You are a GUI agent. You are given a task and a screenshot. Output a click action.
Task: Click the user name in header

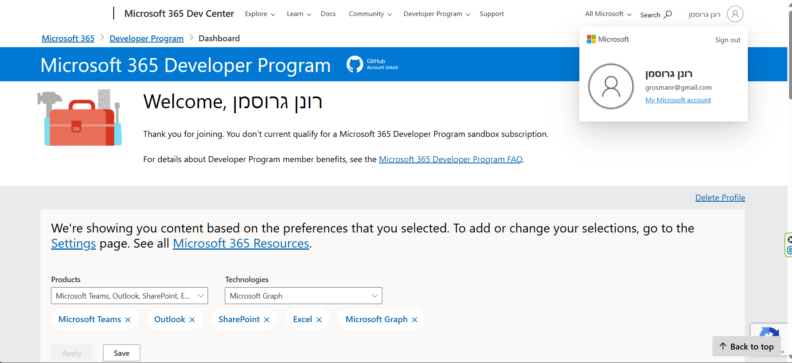[x=704, y=15]
